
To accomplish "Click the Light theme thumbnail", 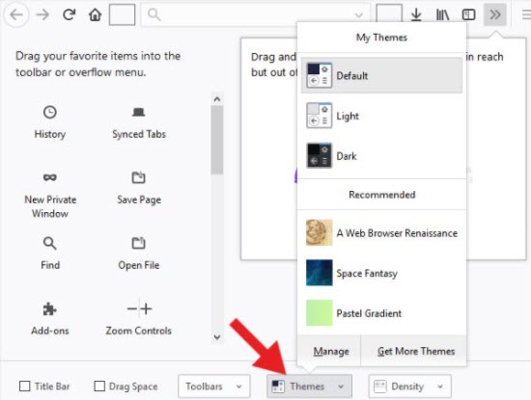I will point(319,116).
